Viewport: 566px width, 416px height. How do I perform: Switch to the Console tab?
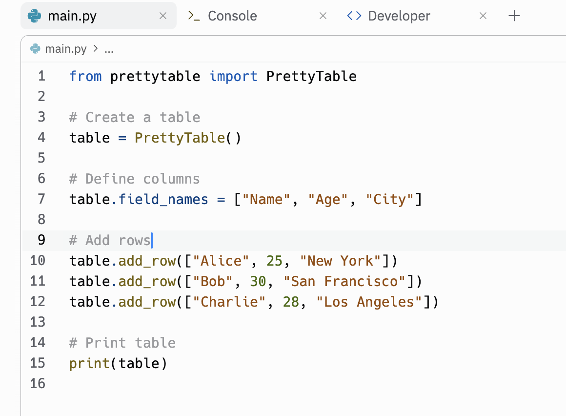point(232,16)
